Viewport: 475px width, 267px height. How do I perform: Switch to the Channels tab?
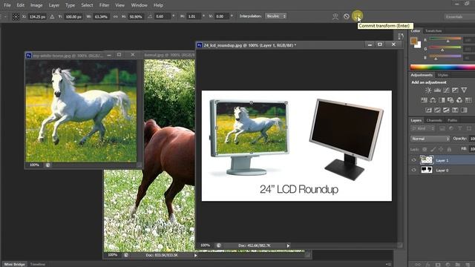pyautogui.click(x=433, y=120)
